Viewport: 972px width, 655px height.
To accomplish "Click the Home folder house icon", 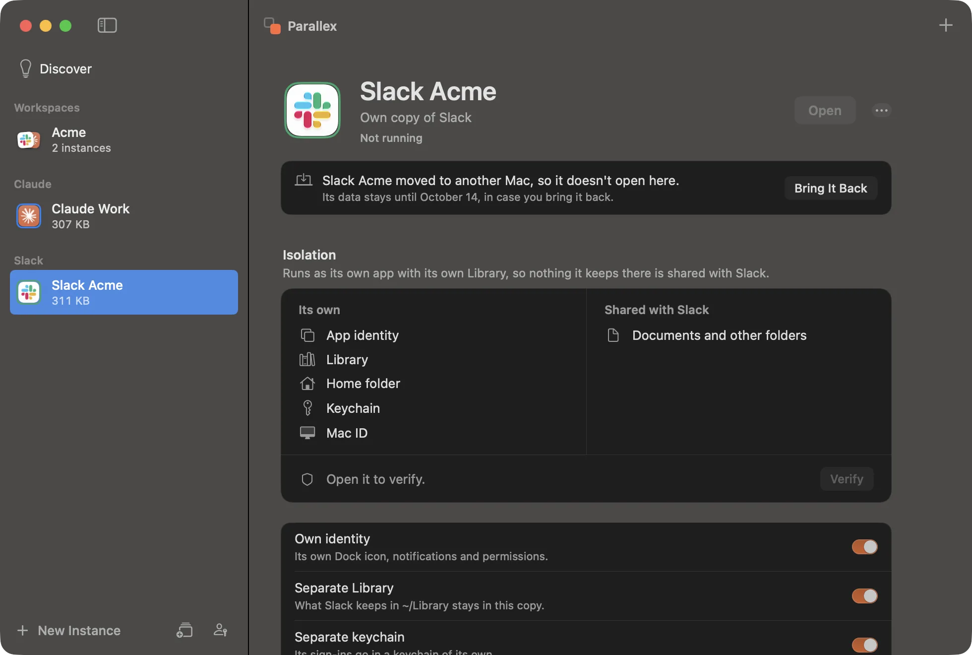I will point(307,384).
